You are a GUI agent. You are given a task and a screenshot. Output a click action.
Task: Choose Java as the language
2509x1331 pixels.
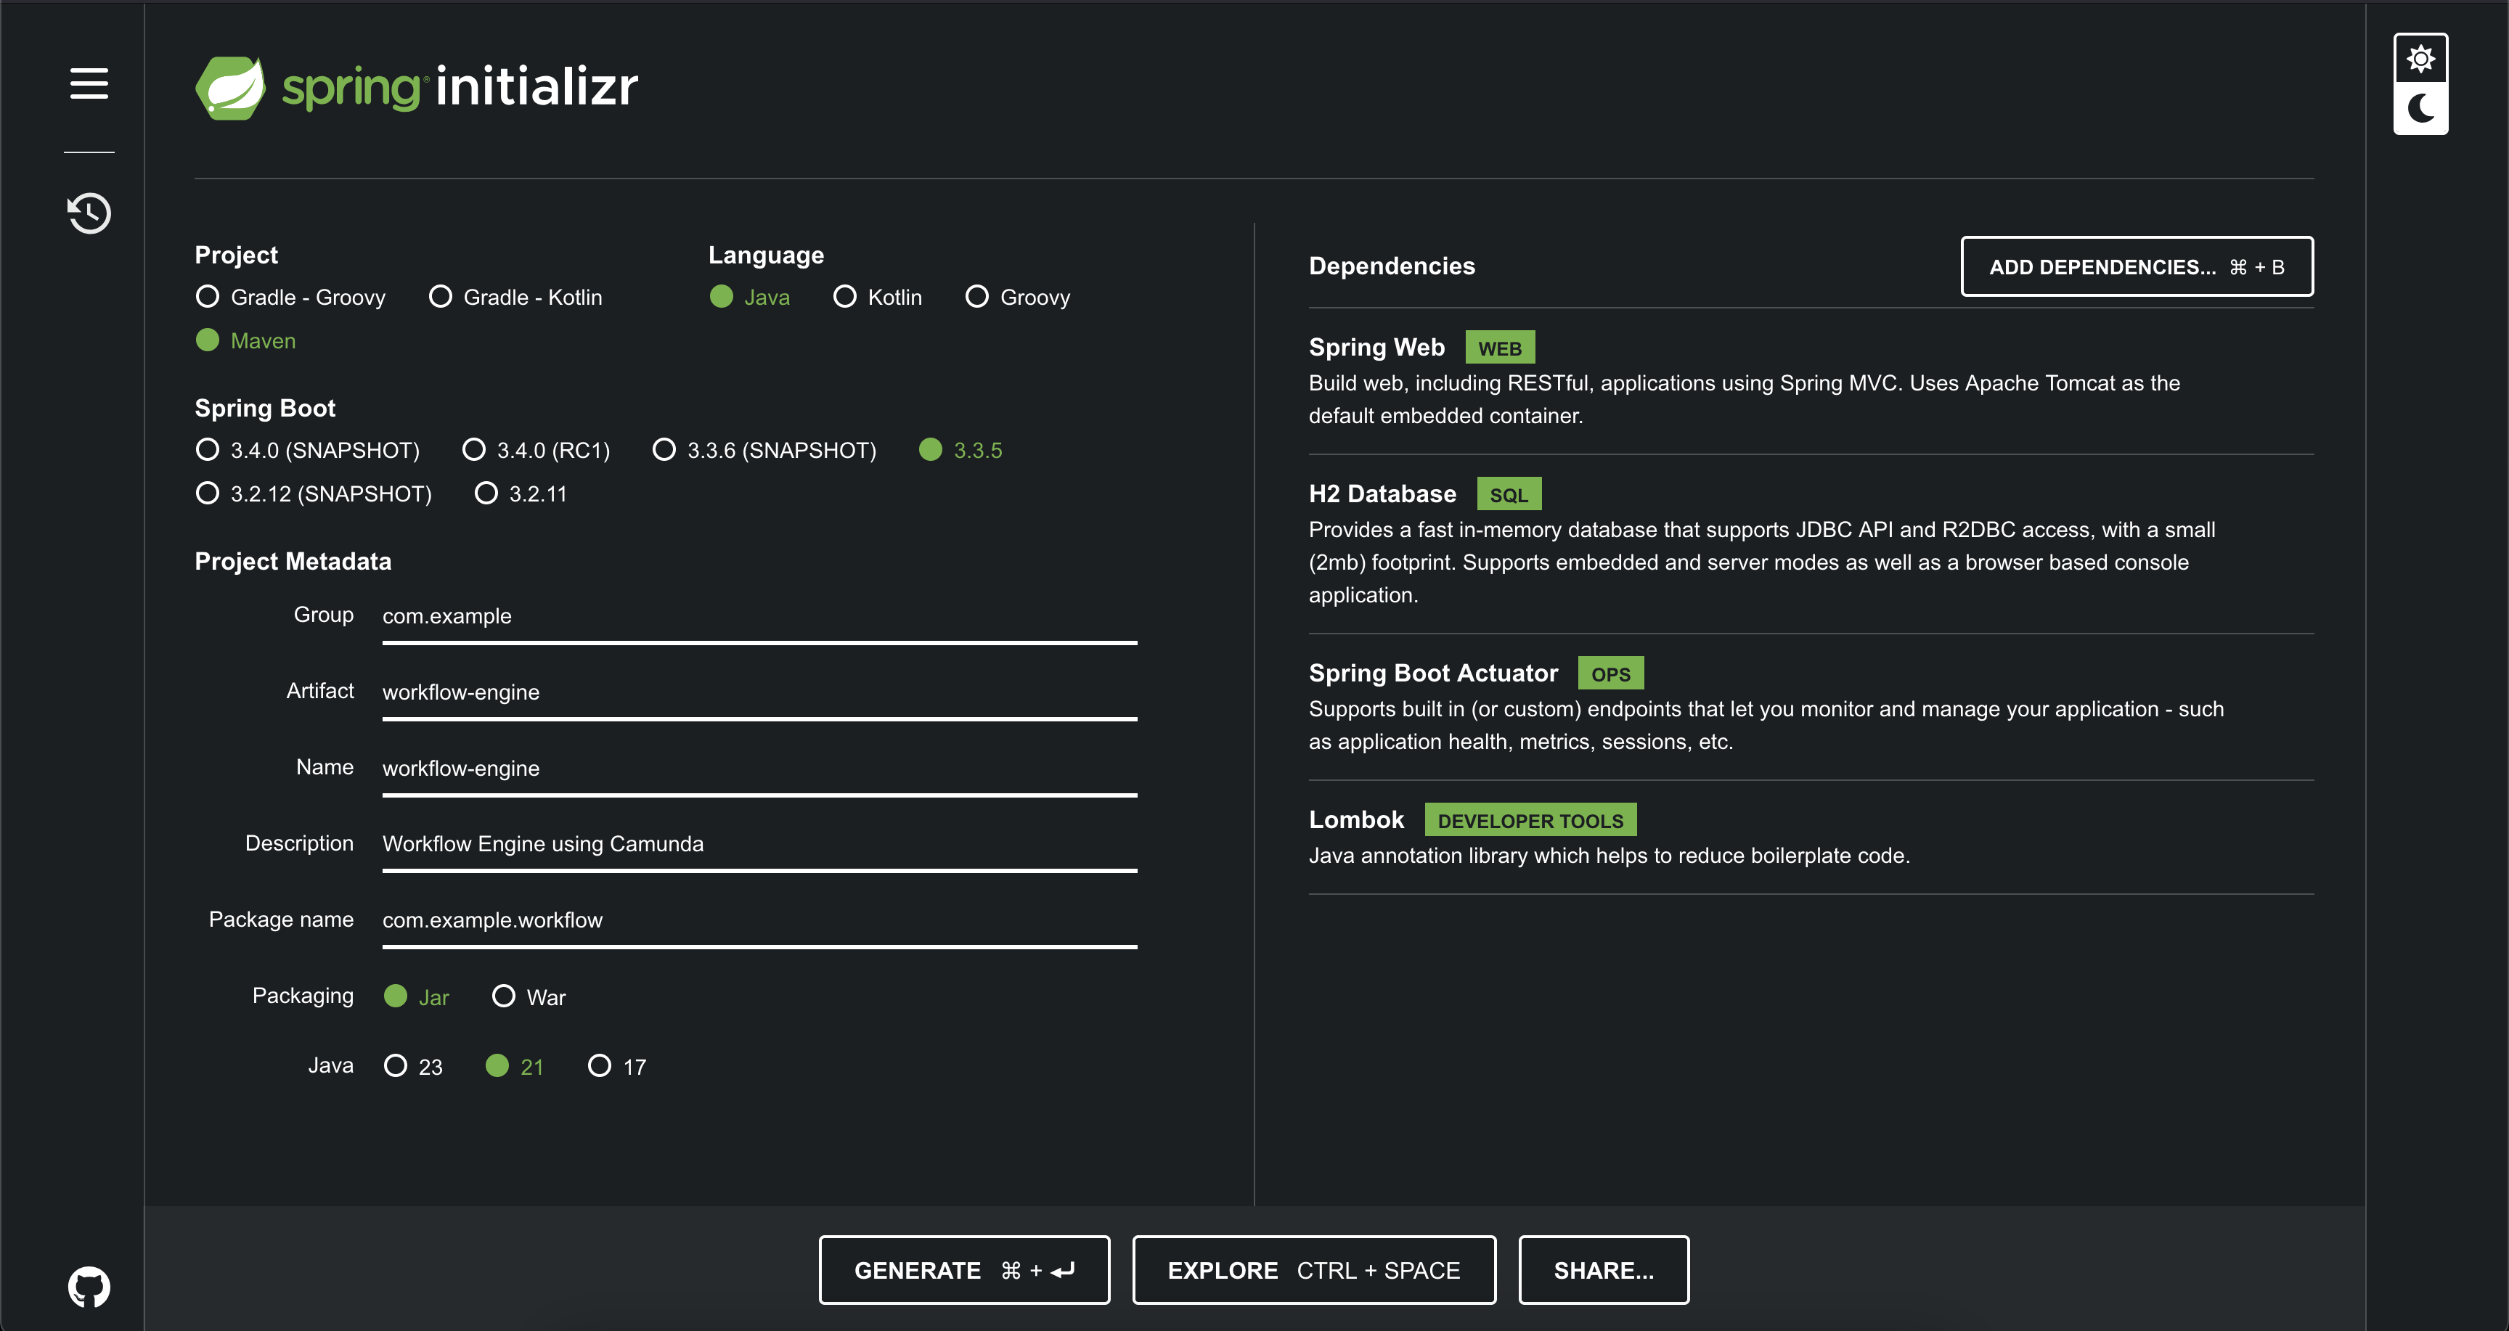[x=749, y=297]
